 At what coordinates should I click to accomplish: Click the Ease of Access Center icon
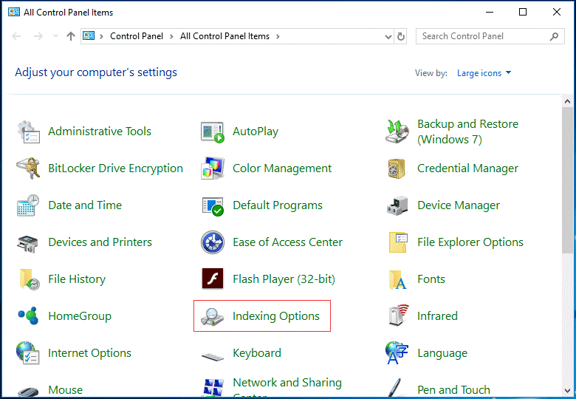[x=213, y=242]
